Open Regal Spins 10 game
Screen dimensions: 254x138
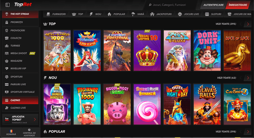(x=147, y=50)
